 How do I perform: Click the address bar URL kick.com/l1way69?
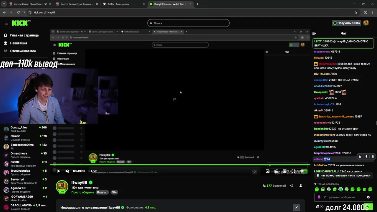[44, 12]
